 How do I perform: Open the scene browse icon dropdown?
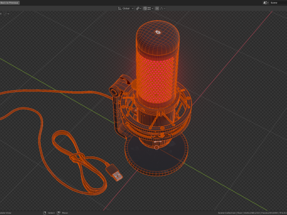(266, 2)
